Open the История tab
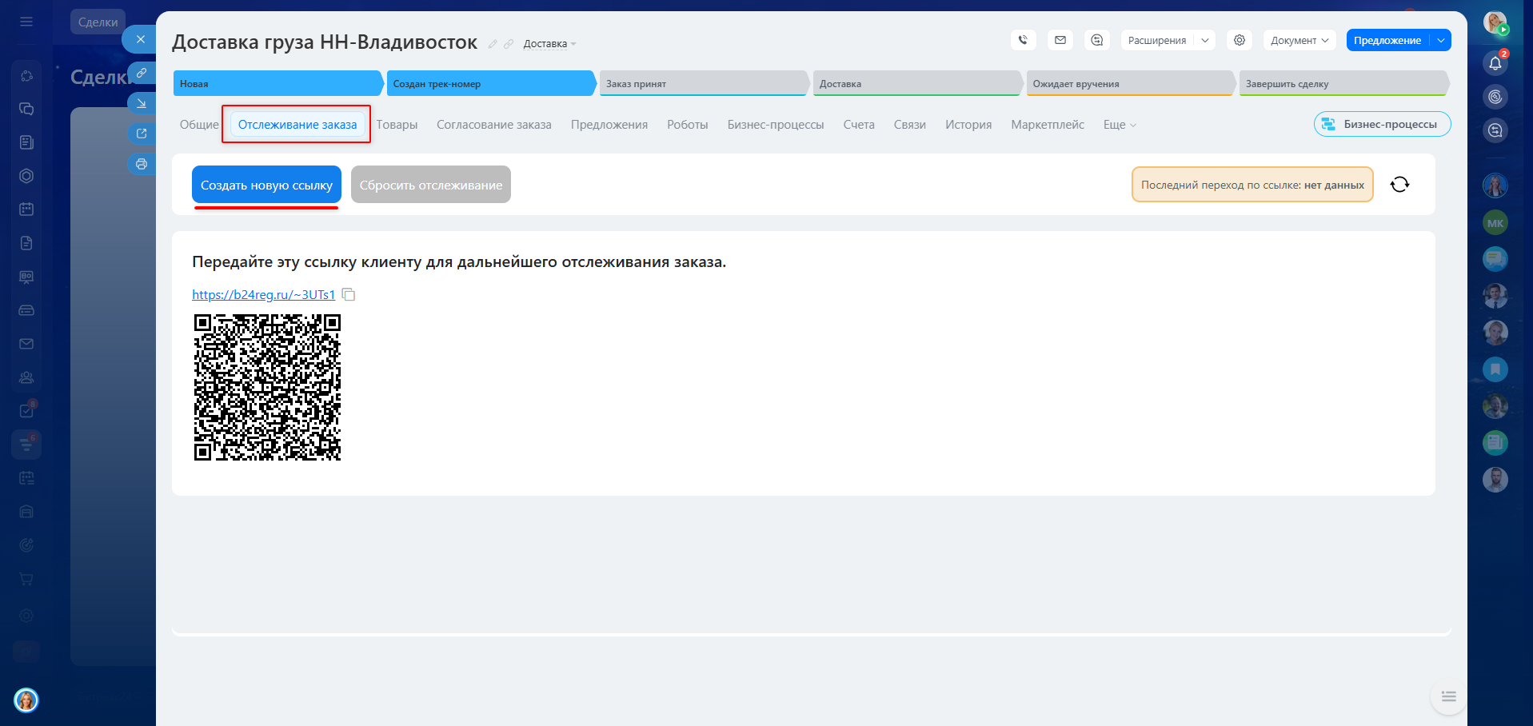This screenshot has height=726, width=1533. 968,125
